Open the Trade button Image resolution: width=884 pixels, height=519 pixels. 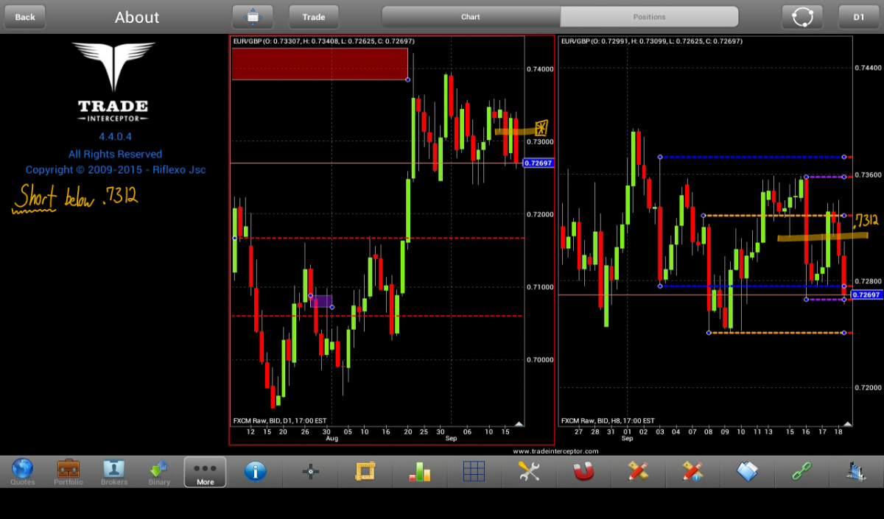pos(314,17)
